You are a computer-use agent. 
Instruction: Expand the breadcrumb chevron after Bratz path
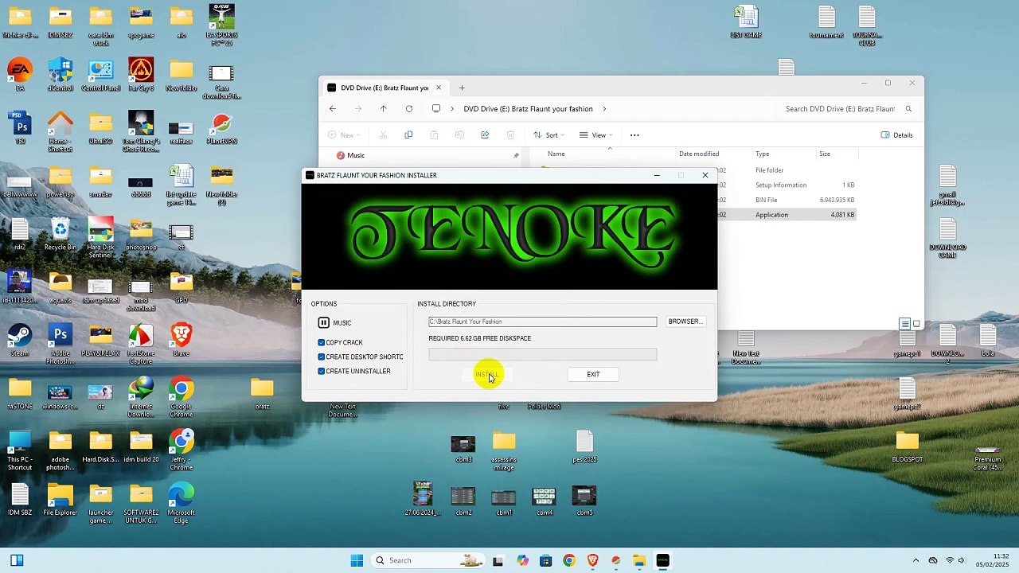(x=604, y=109)
